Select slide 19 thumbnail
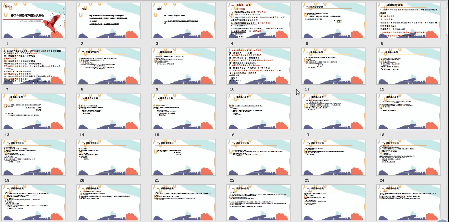 click(34, 157)
